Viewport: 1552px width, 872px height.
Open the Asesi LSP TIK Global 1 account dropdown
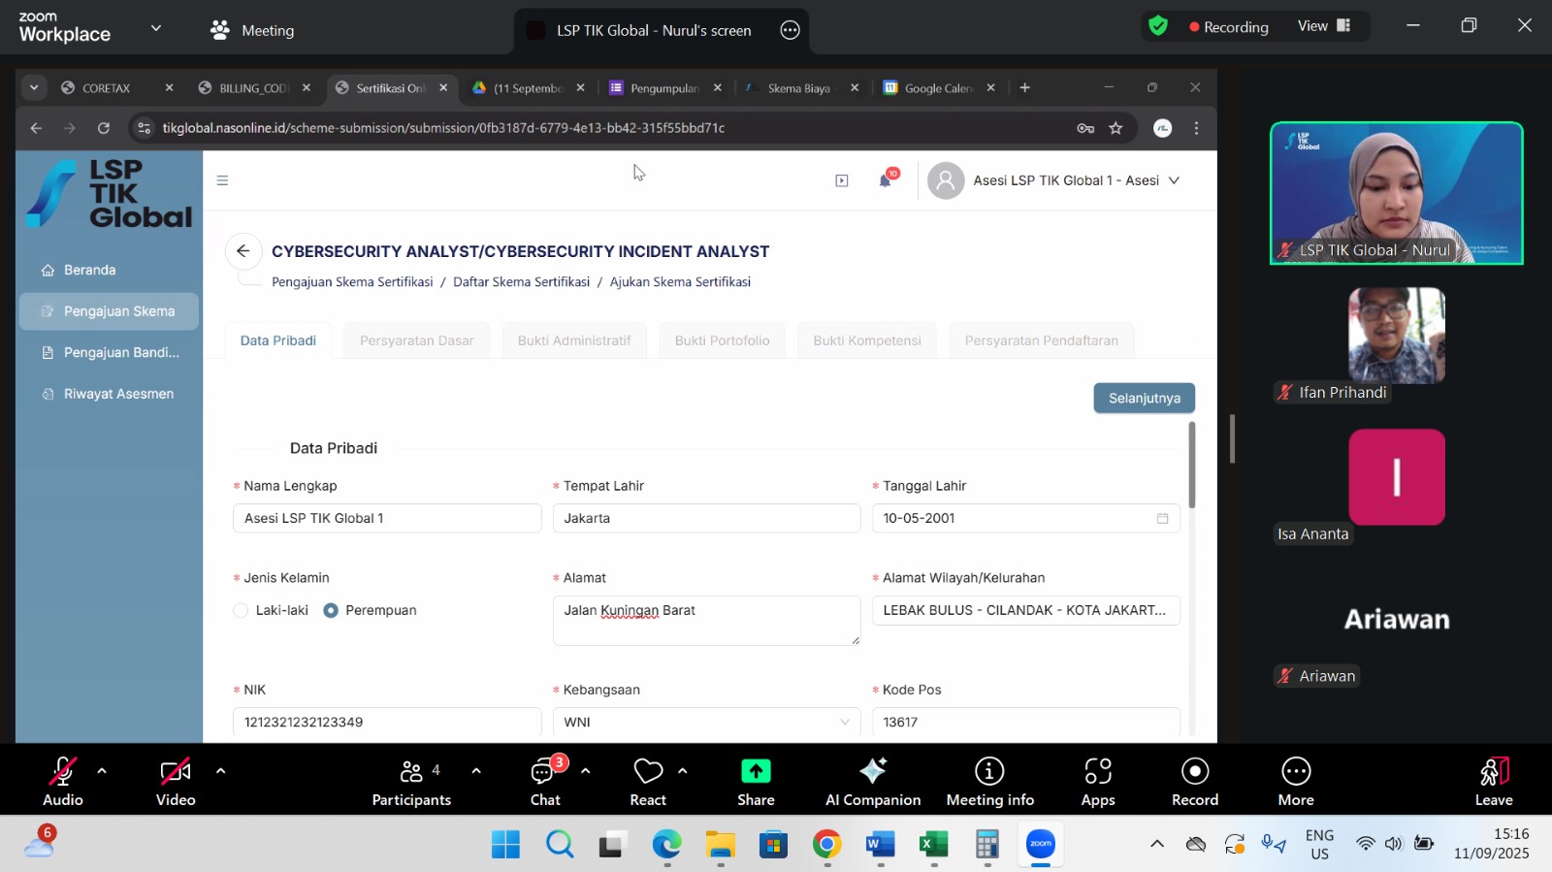[1054, 180]
